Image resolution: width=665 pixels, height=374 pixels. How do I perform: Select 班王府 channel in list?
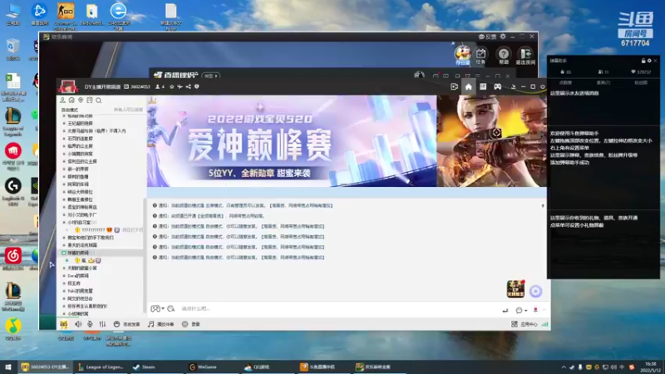pyautogui.click(x=74, y=283)
